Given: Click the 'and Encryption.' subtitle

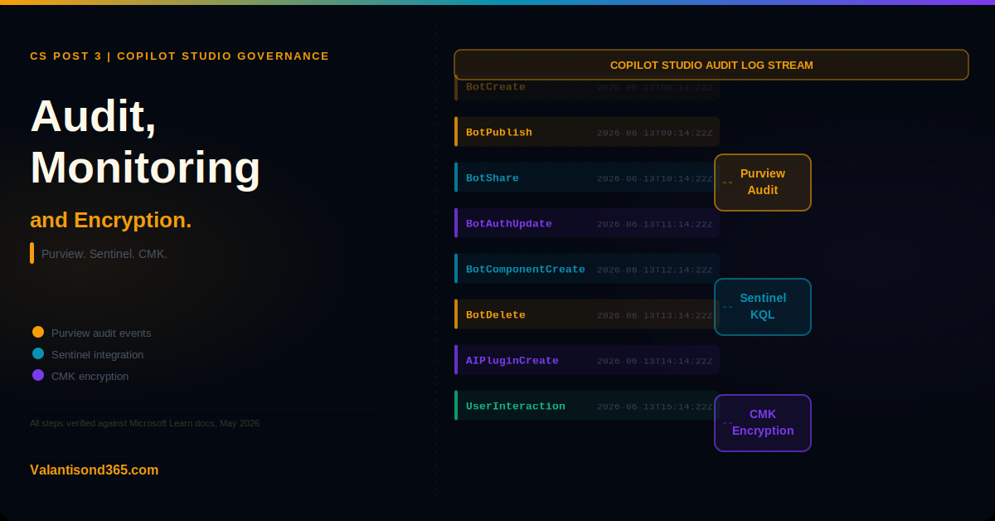Looking at the screenshot, I should [x=110, y=220].
